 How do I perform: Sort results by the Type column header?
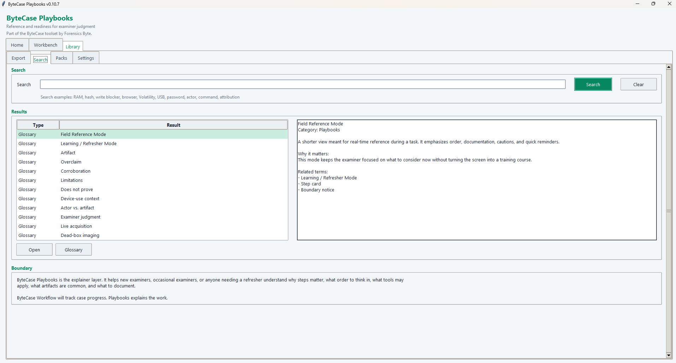38,125
